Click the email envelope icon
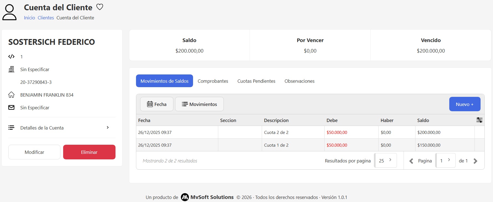Image resolution: width=493 pixels, height=202 pixels. (11, 108)
